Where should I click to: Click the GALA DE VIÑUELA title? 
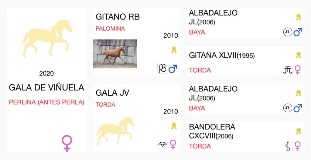click(46, 87)
